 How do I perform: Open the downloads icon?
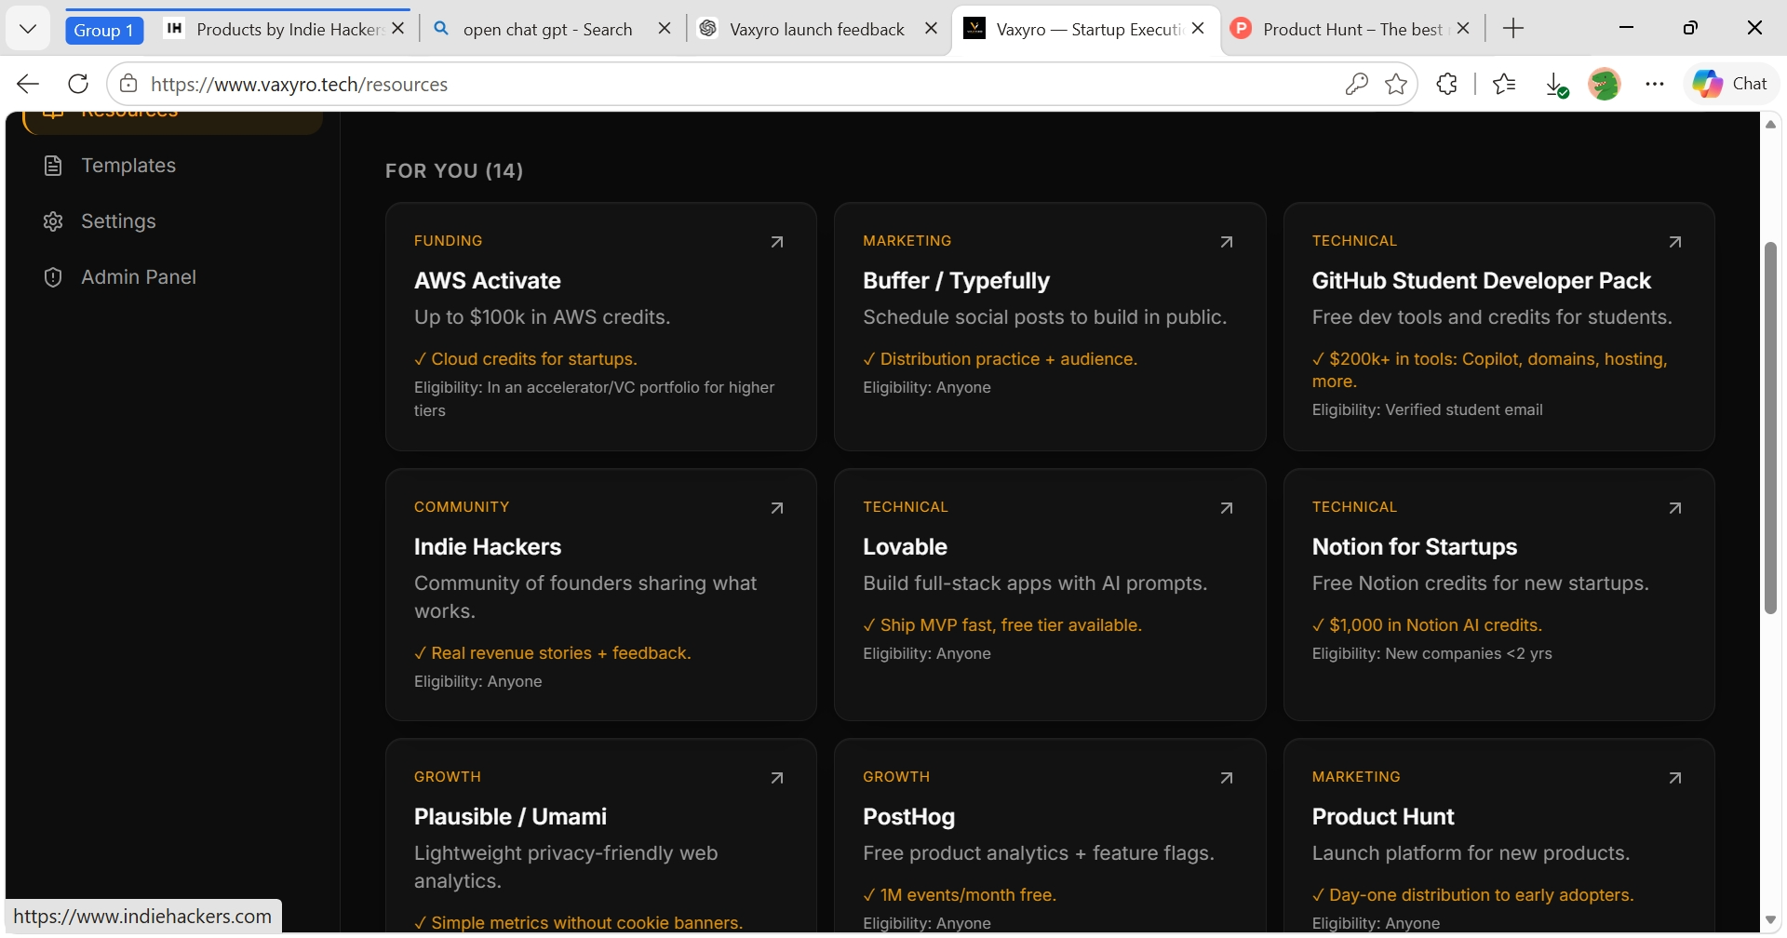[1556, 85]
